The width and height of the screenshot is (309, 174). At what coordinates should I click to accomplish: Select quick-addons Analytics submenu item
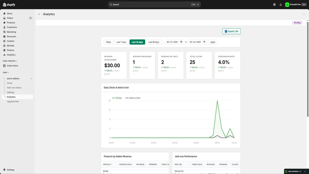(17, 97)
